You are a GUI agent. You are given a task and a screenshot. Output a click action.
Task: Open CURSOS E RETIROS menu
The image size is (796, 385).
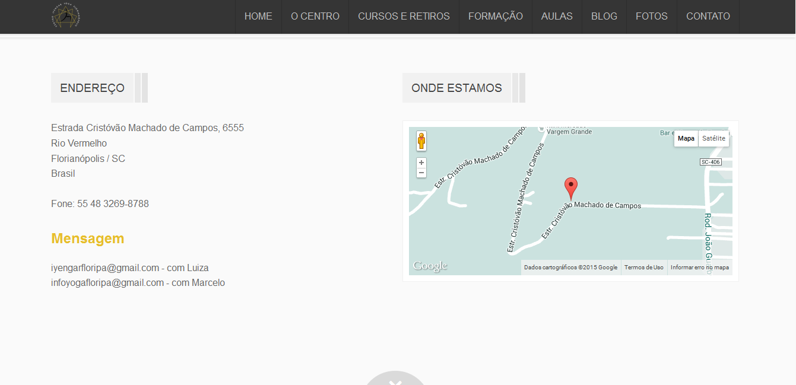[404, 17]
